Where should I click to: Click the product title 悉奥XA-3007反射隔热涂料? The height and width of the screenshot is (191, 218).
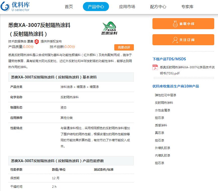39,25
